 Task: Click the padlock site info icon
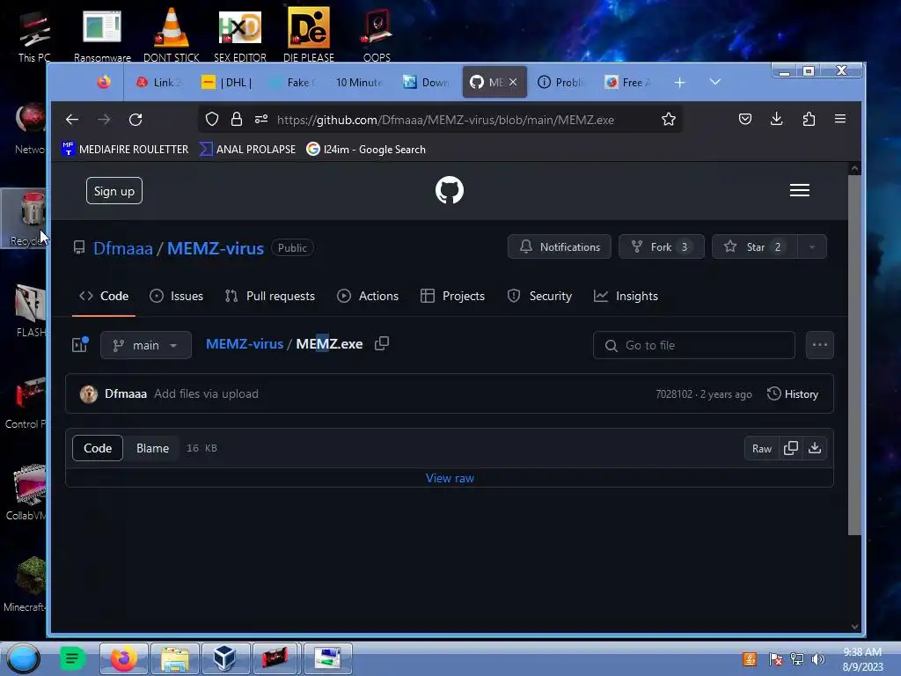[236, 120]
